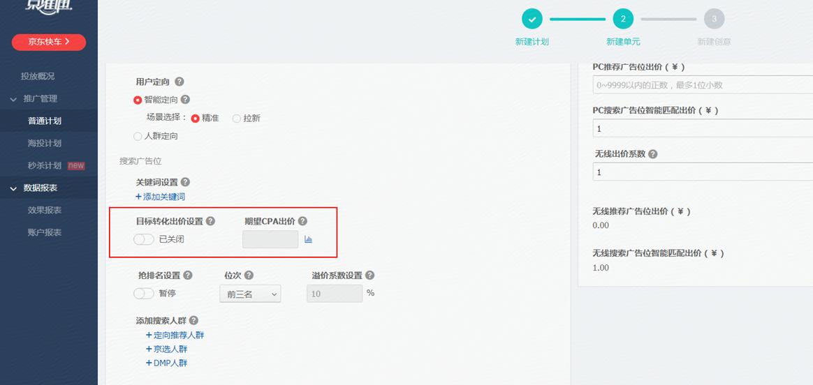Viewport: 813px width, 385px height.
Task: Go to 效果报表 in sidebar
Action: (x=45, y=210)
